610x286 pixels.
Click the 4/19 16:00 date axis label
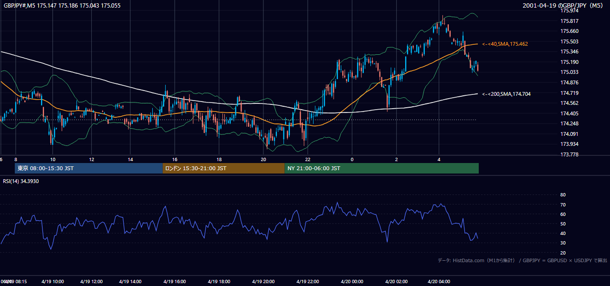click(174, 281)
